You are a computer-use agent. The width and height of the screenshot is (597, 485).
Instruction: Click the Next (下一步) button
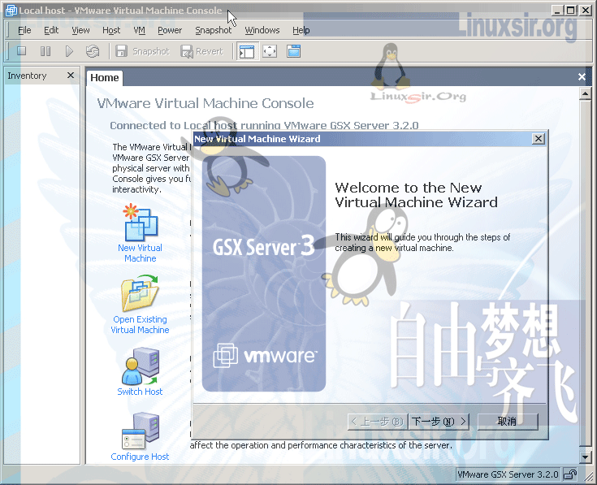pyautogui.click(x=439, y=422)
